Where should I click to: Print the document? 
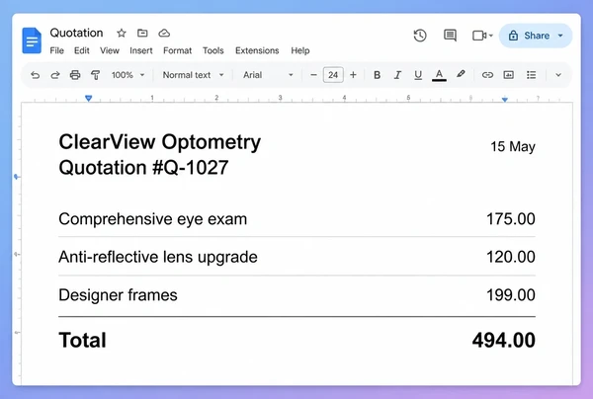(x=75, y=75)
